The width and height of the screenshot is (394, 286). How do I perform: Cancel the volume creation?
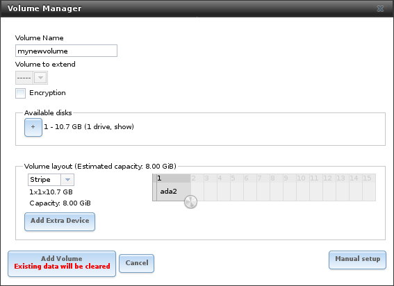tap(136, 263)
